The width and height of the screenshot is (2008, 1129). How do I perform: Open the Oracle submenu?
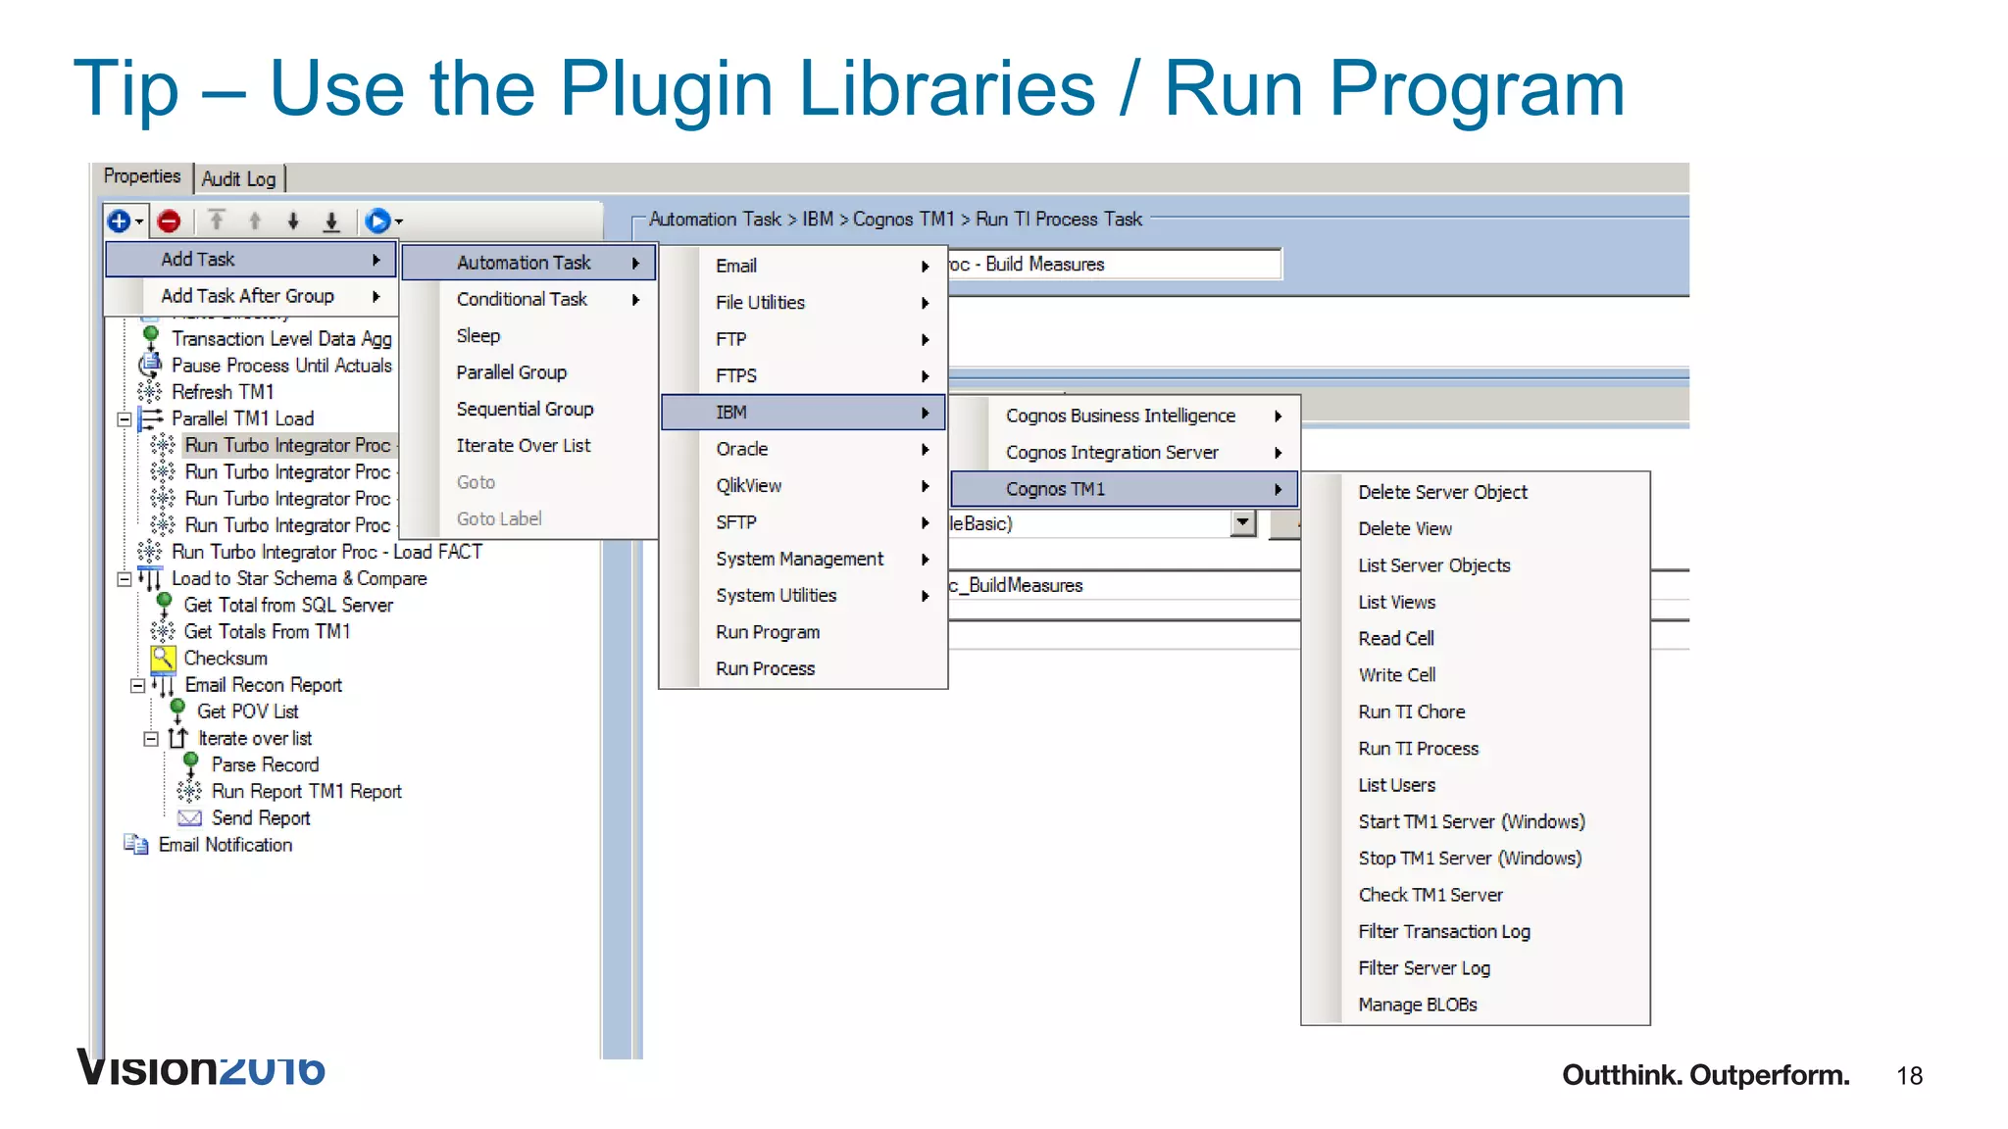tap(803, 449)
